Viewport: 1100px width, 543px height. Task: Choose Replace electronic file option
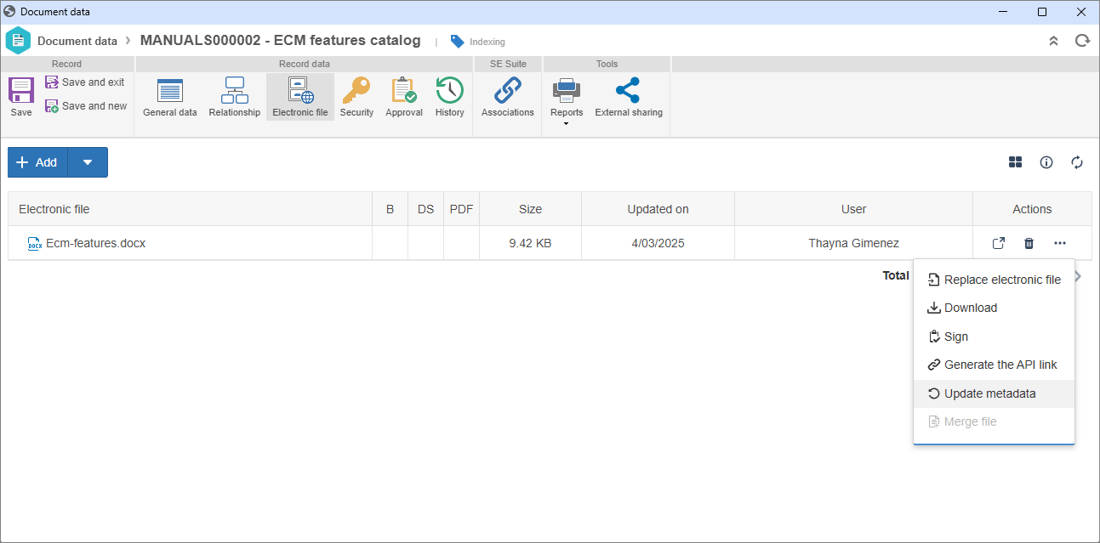1001,280
